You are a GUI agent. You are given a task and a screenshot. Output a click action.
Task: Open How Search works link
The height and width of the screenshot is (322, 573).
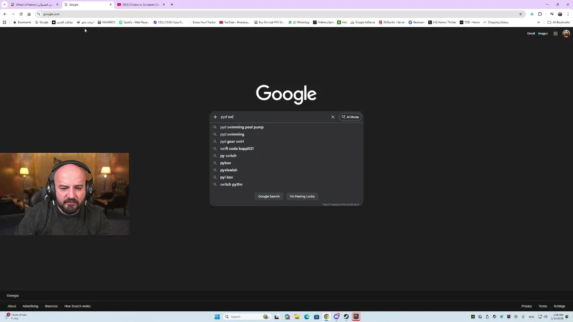click(77, 306)
